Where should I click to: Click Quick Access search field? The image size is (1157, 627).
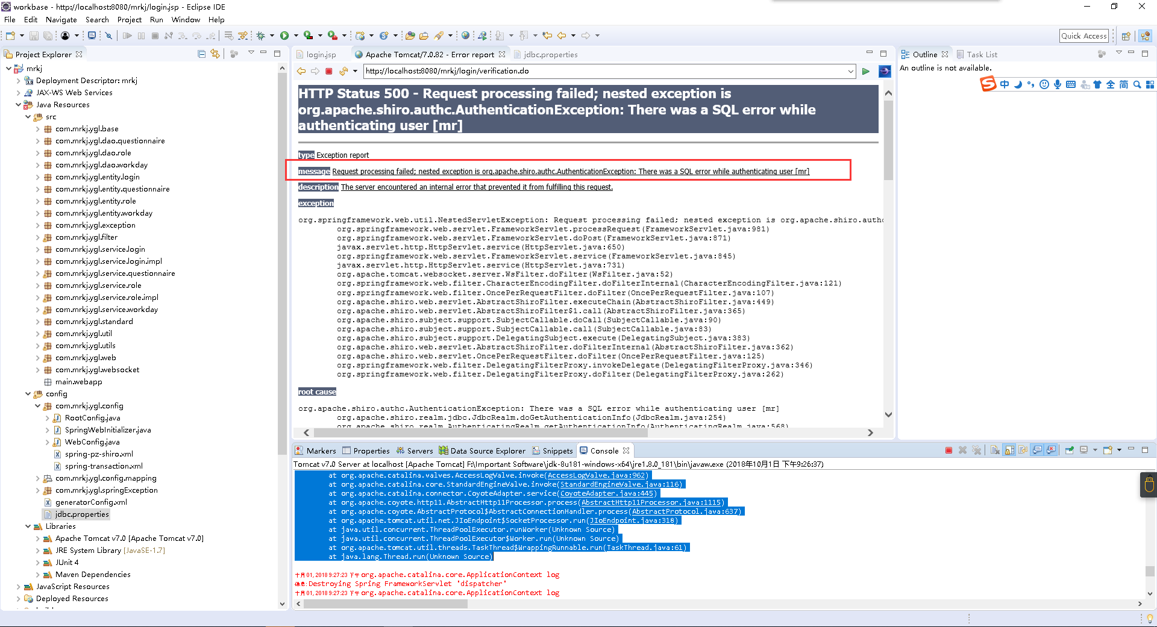pos(1084,36)
